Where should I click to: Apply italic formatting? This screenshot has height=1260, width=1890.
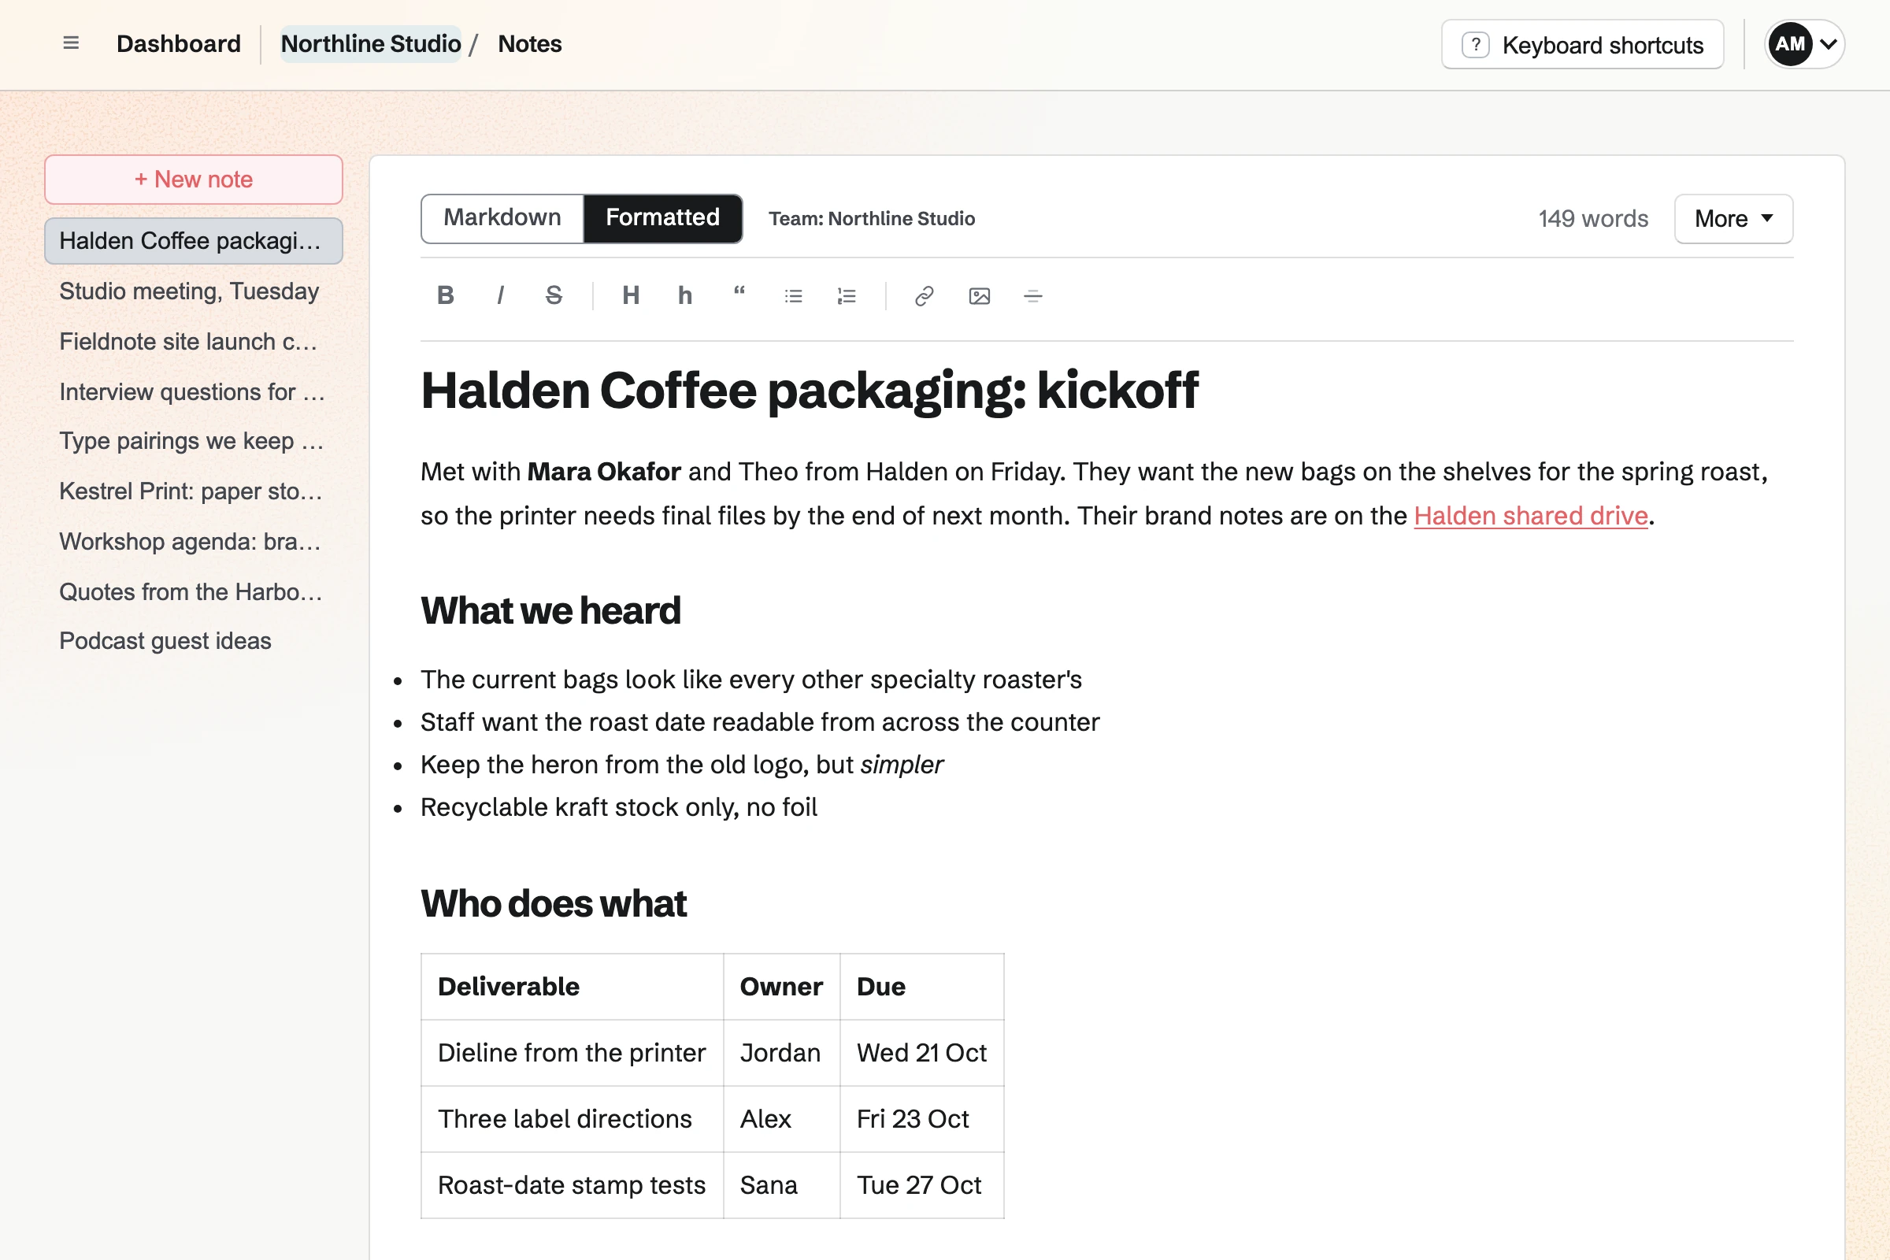pyautogui.click(x=500, y=296)
